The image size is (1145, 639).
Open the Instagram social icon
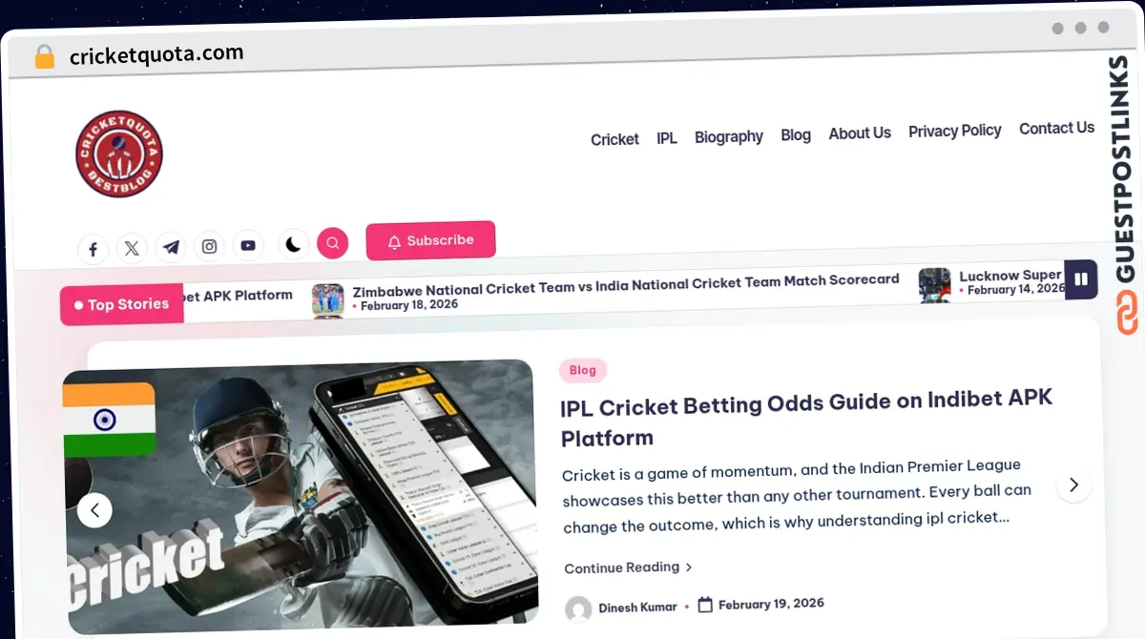209,246
